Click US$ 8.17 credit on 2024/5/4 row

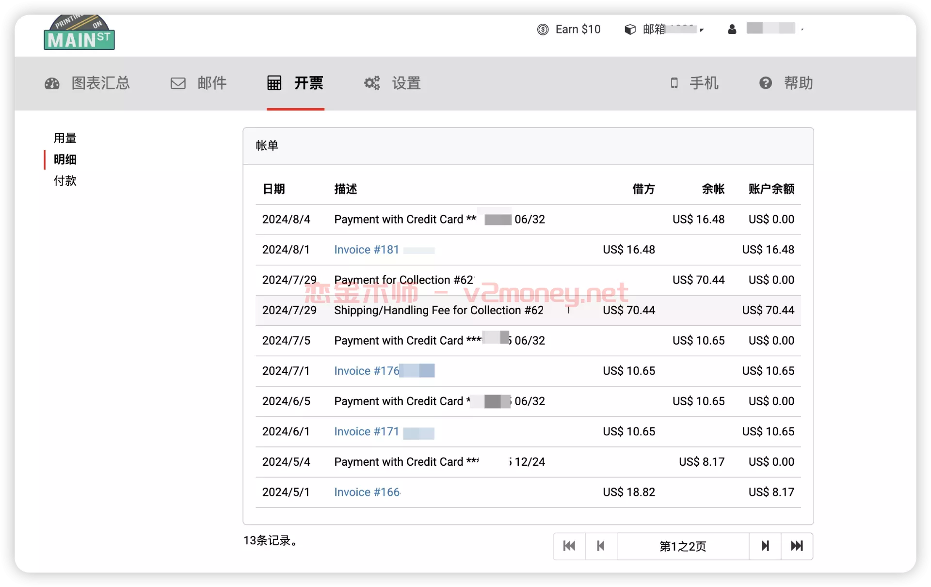pyautogui.click(x=702, y=461)
